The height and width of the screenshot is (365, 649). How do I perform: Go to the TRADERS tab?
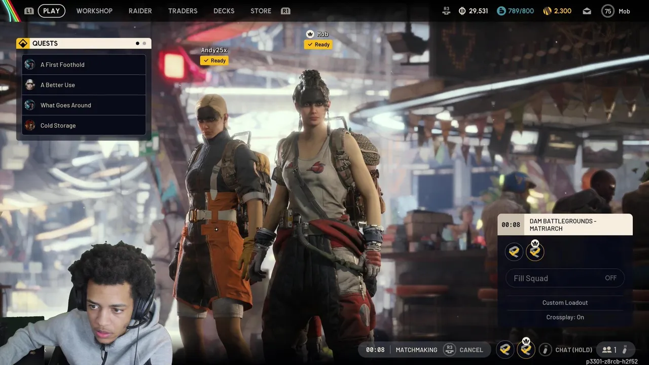(x=183, y=11)
